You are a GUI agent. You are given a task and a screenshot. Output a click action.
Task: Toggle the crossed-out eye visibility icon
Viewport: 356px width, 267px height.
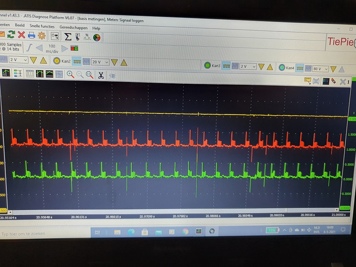tap(112, 76)
